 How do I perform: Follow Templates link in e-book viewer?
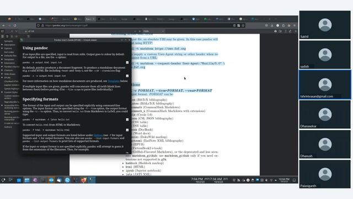[x=114, y=81]
